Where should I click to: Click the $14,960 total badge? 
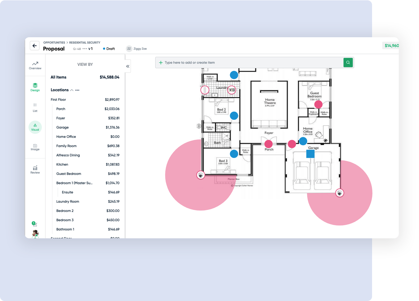point(391,46)
